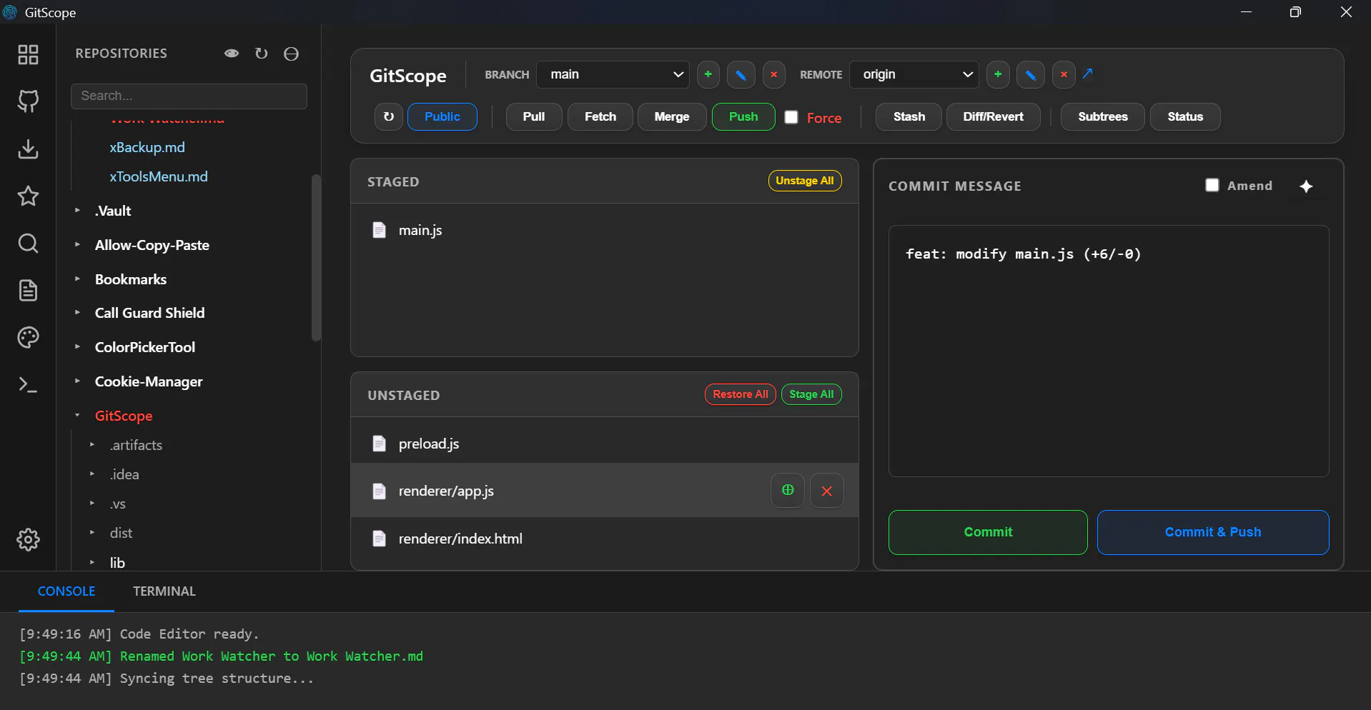This screenshot has height=710, width=1371.
Task: Expand the dist folder
Action: tap(92, 532)
